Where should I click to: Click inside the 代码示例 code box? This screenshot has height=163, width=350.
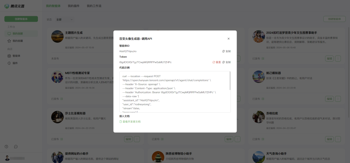coord(175,92)
